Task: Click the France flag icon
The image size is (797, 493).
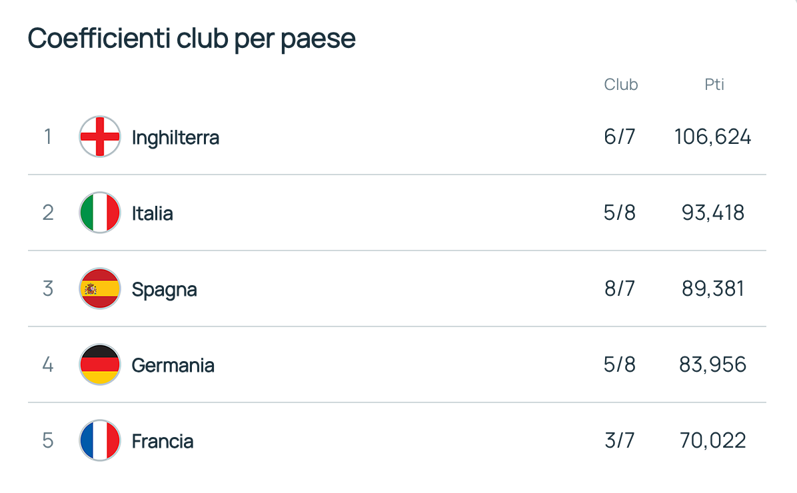Action: [x=100, y=440]
